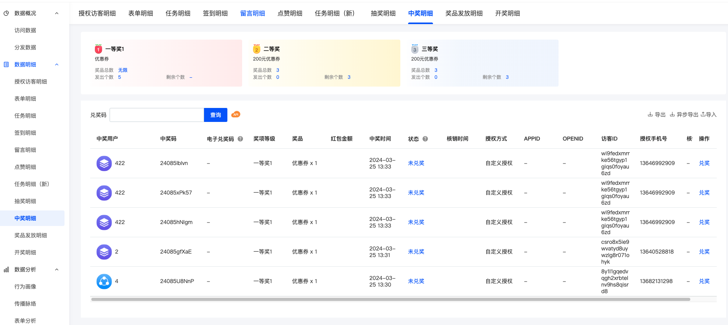Click 未兑奖 status in 24085gfXaE row
This screenshot has height=325, width=728.
pyautogui.click(x=416, y=252)
